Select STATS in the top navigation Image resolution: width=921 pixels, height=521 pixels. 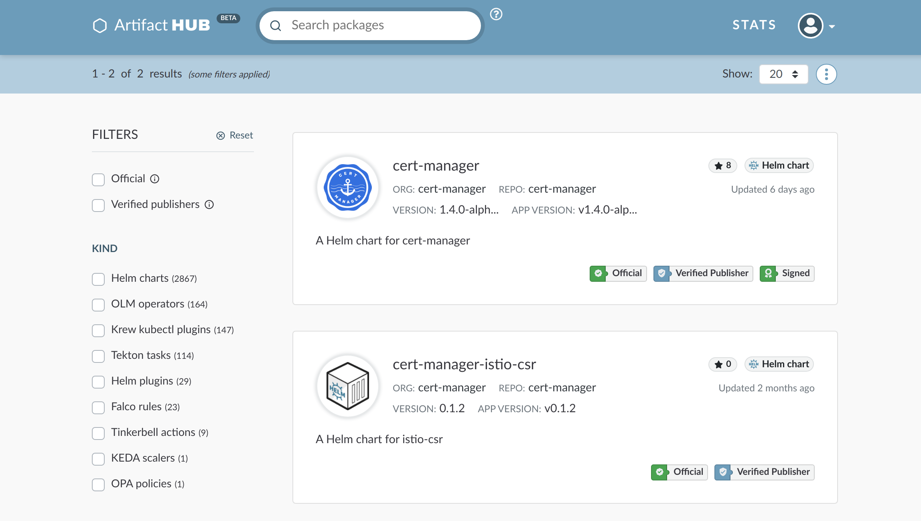(x=754, y=25)
